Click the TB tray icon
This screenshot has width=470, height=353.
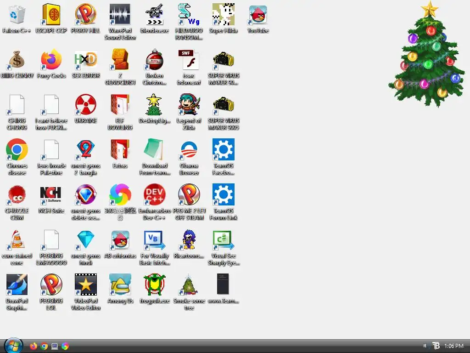pos(436,346)
